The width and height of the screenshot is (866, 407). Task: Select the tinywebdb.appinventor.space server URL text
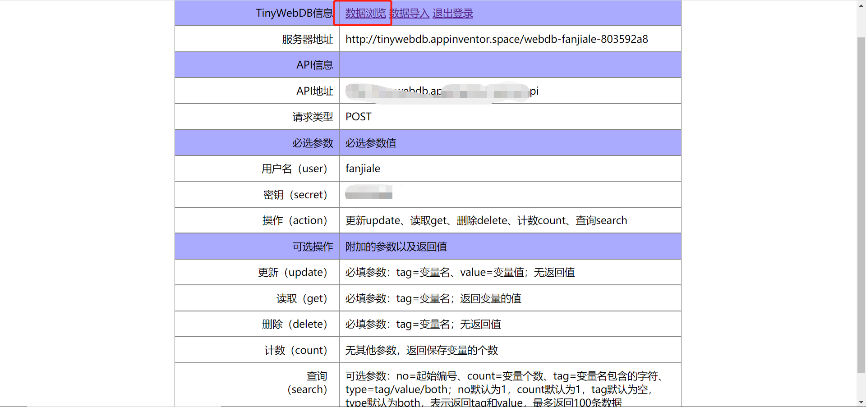pos(497,39)
